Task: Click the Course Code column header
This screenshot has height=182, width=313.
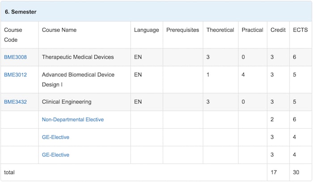Action: tap(13, 35)
